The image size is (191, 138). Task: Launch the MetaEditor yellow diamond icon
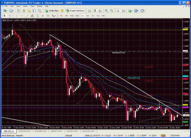(62, 11)
